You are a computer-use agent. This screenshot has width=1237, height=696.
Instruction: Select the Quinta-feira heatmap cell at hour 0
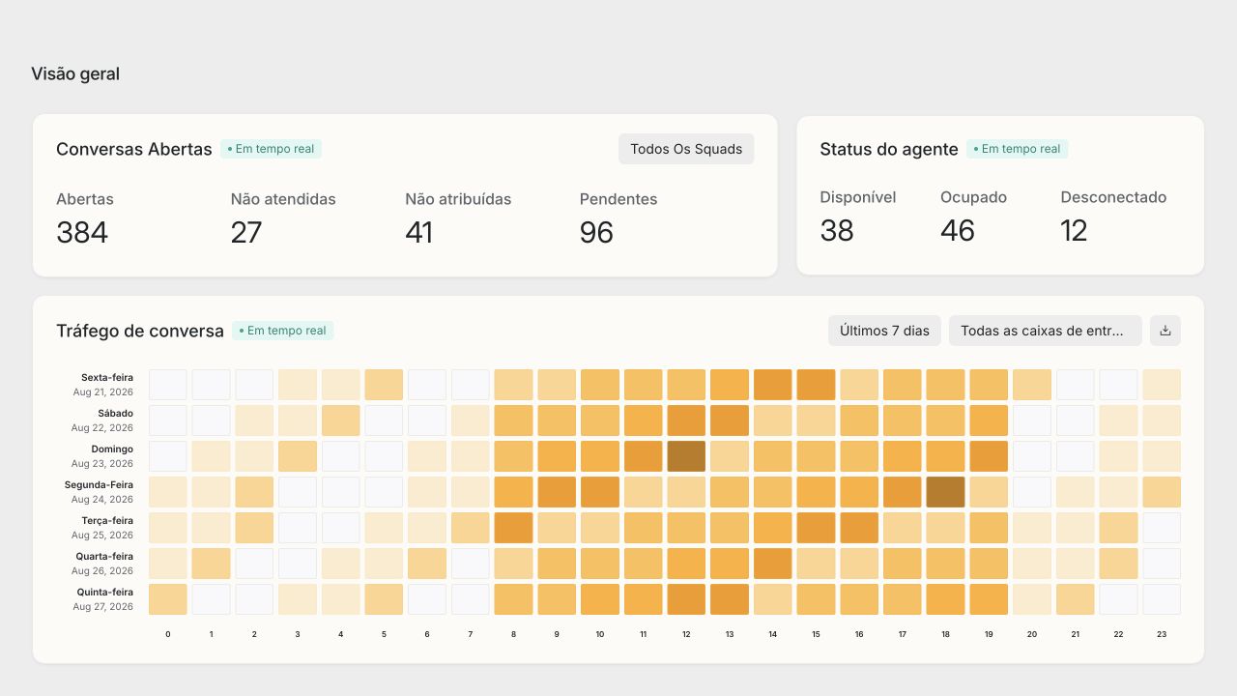168,599
